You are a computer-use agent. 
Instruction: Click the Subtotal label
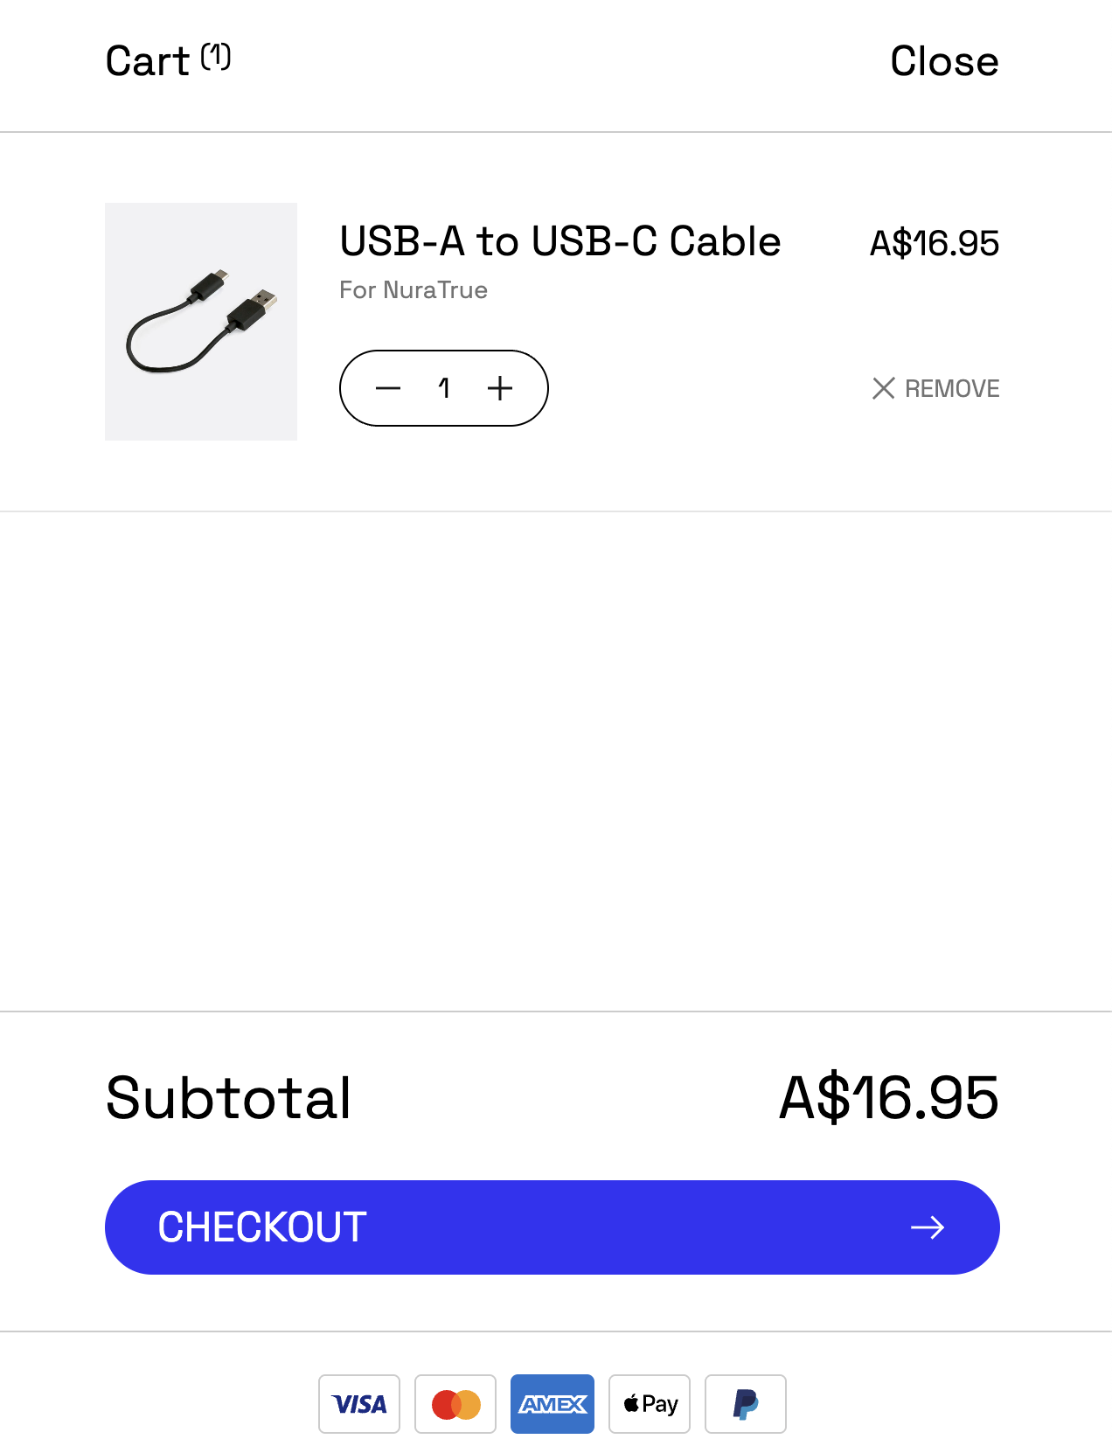tap(228, 1098)
